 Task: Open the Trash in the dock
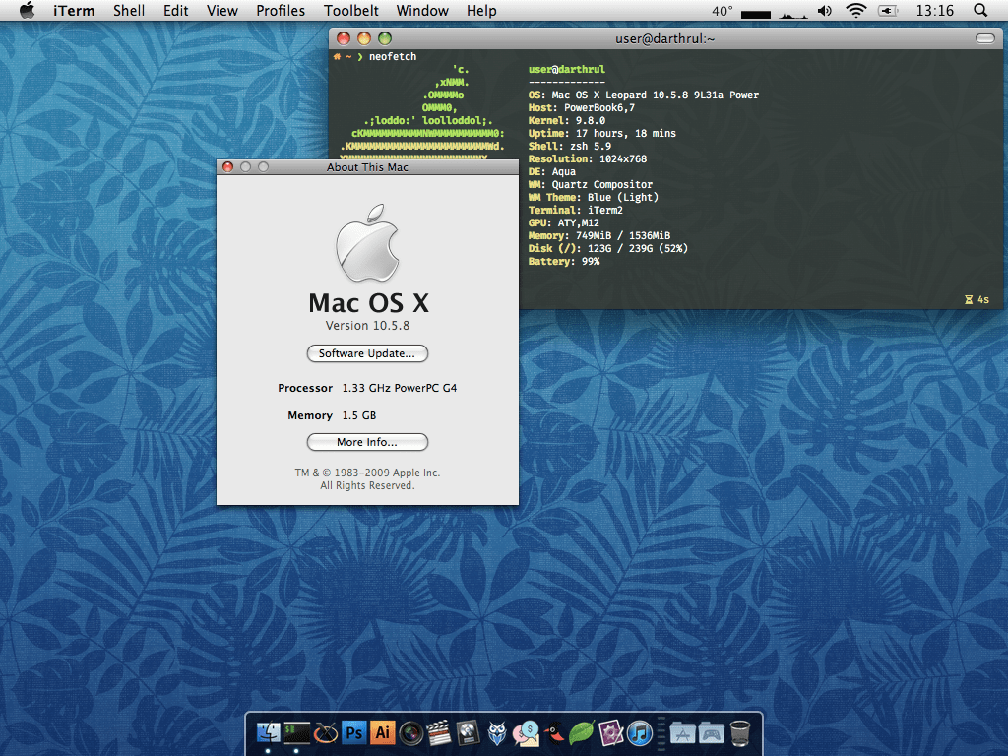pos(741,732)
